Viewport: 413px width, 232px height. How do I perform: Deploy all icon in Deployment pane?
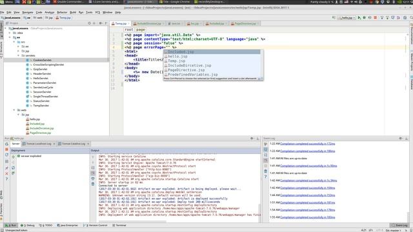click(13, 157)
